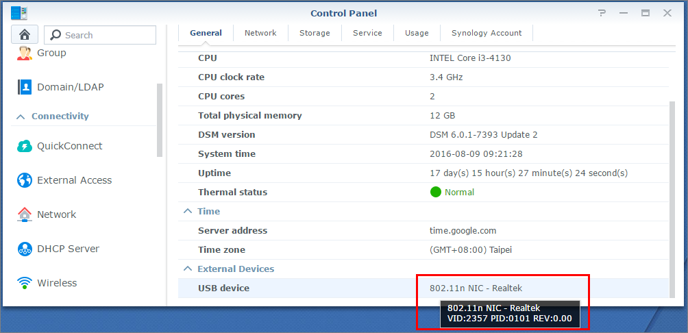Click the help question mark icon
The height and width of the screenshot is (333, 688).
click(x=602, y=13)
